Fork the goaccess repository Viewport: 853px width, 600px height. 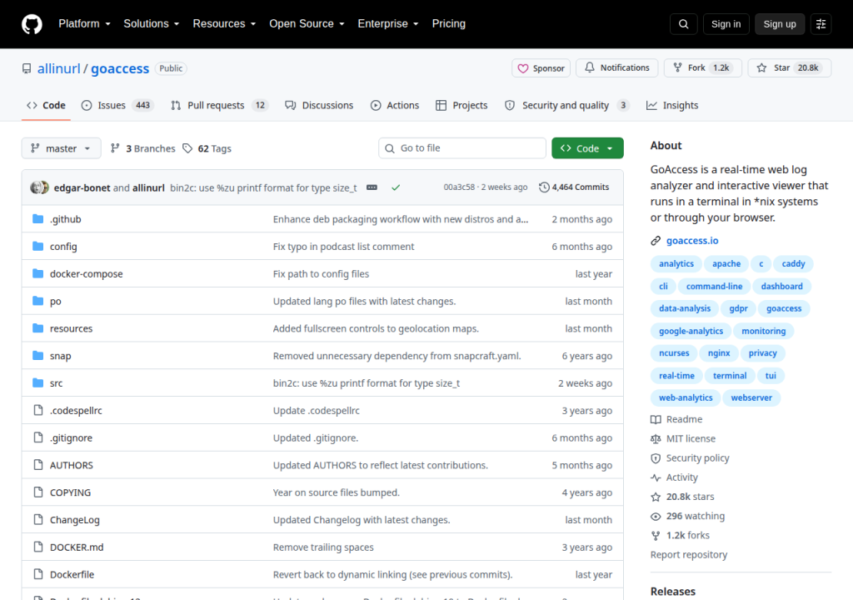(x=703, y=67)
